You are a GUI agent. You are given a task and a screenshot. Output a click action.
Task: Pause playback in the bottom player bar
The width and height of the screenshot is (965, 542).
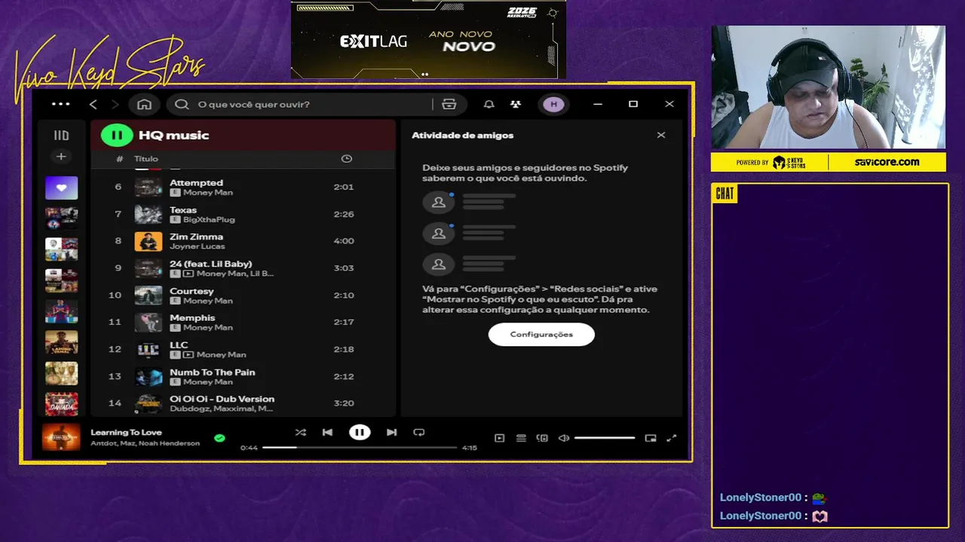point(360,432)
